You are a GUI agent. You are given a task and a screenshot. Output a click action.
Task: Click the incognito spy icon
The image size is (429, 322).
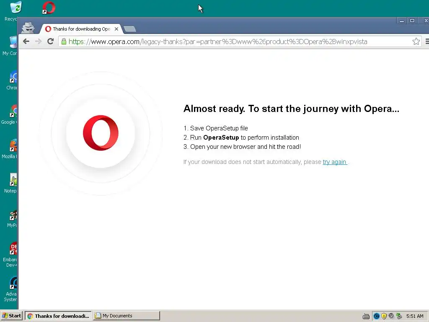click(x=28, y=28)
